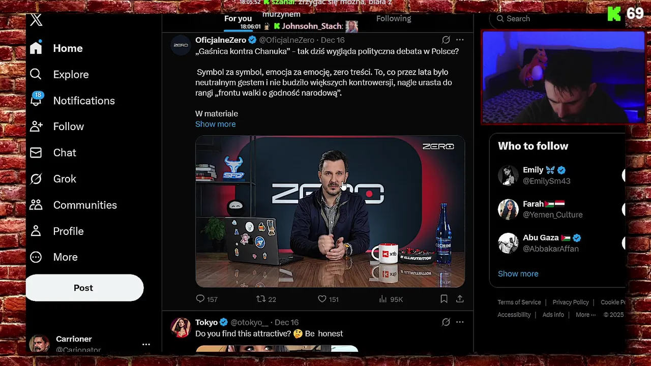Open Grok menu item label
Viewport: 651px width, 366px height.
(65, 179)
